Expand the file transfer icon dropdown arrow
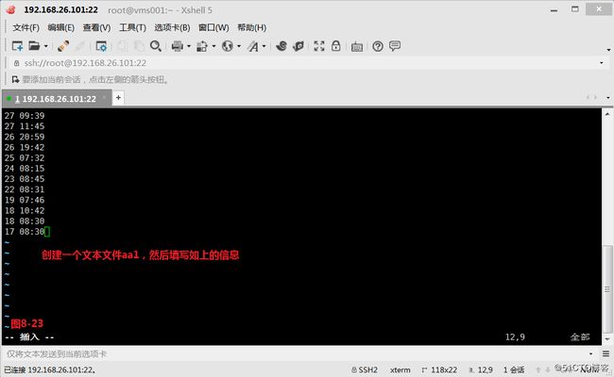Image resolution: width=614 pixels, height=377 pixels. click(213, 46)
